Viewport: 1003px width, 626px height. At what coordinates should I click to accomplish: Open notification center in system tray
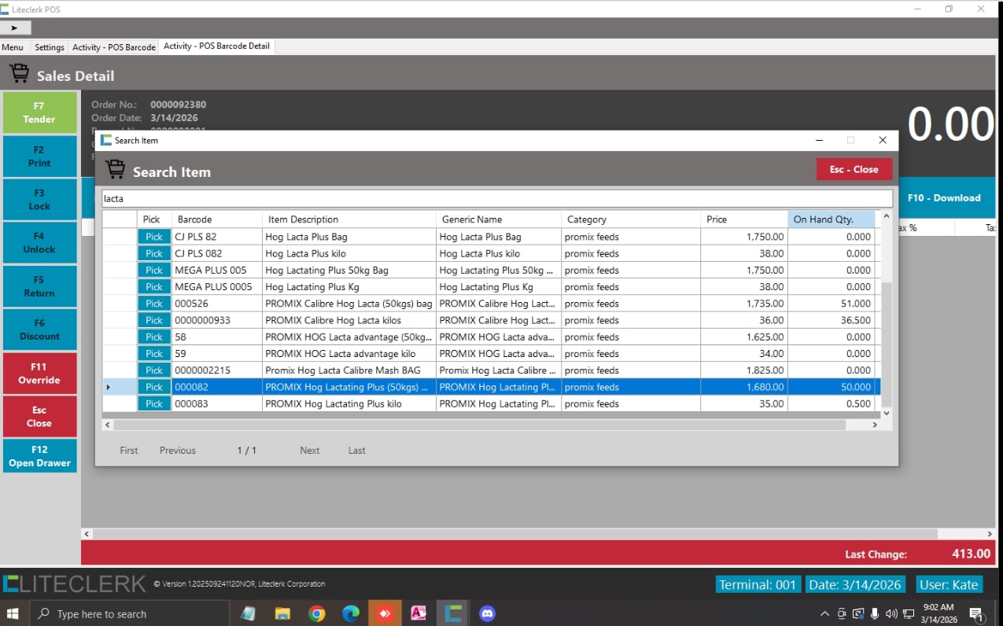tap(976, 613)
